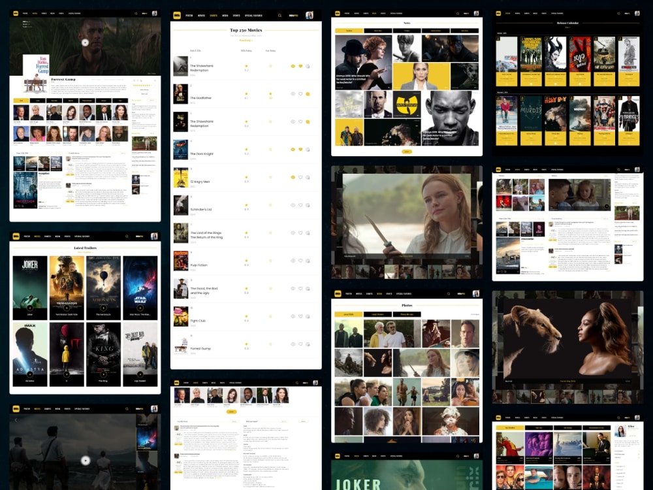The width and height of the screenshot is (653, 490).
Task: Click IMDb logo on Latest Trailers page
Action: click(16, 237)
